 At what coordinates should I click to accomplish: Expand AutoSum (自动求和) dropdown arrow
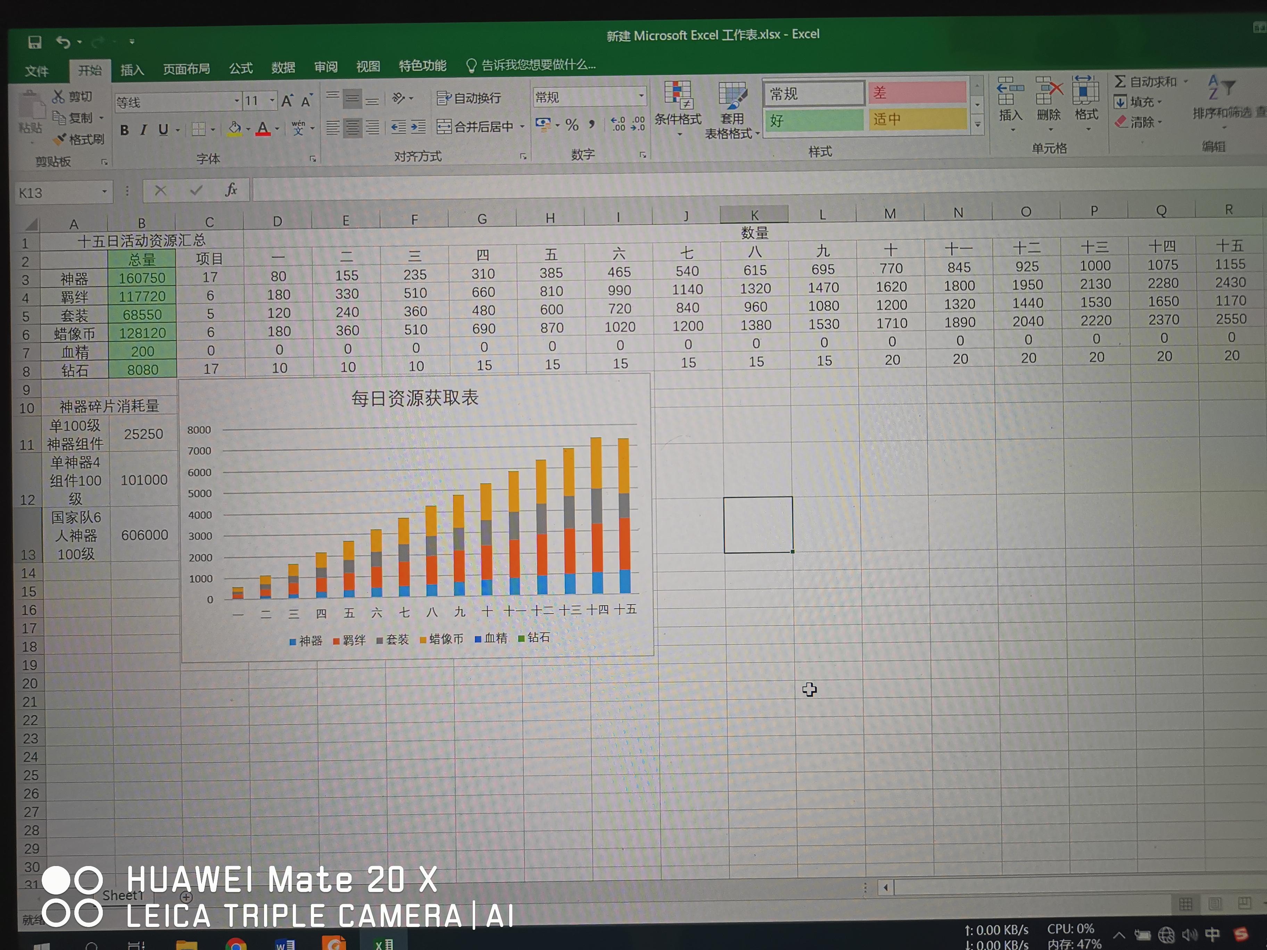tap(1186, 81)
